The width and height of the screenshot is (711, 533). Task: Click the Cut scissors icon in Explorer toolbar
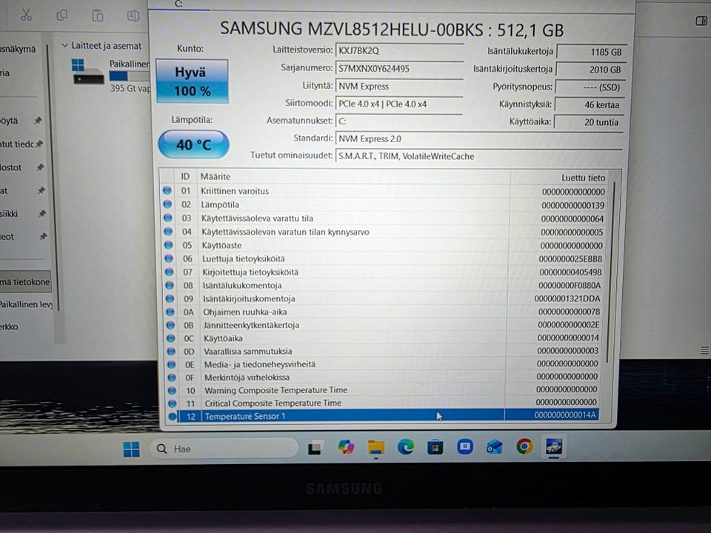[27, 16]
